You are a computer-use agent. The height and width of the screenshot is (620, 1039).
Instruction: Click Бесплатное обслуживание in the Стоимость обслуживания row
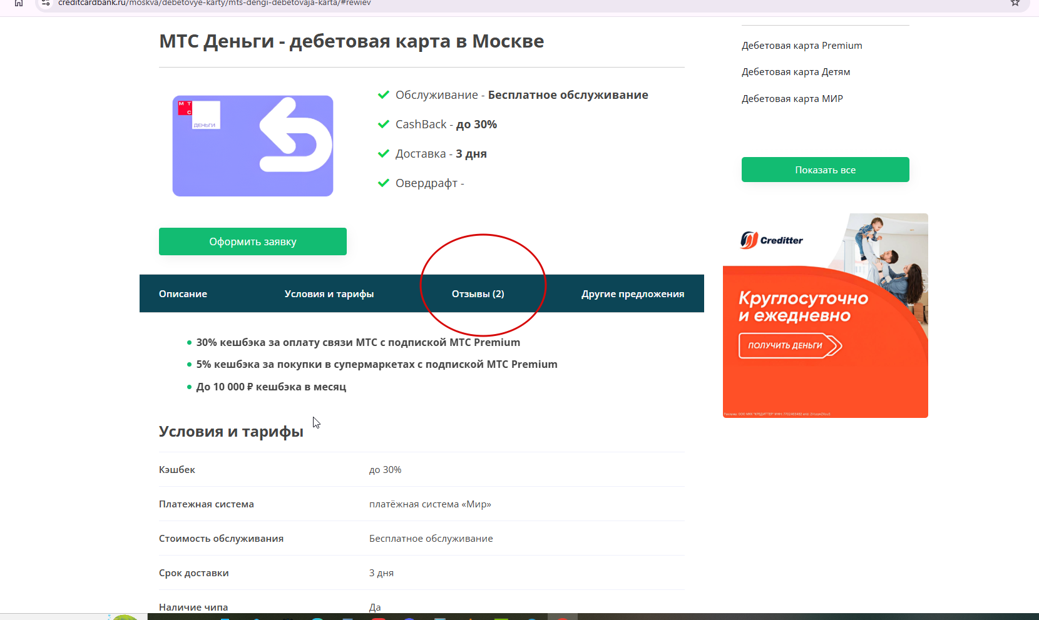pos(431,539)
